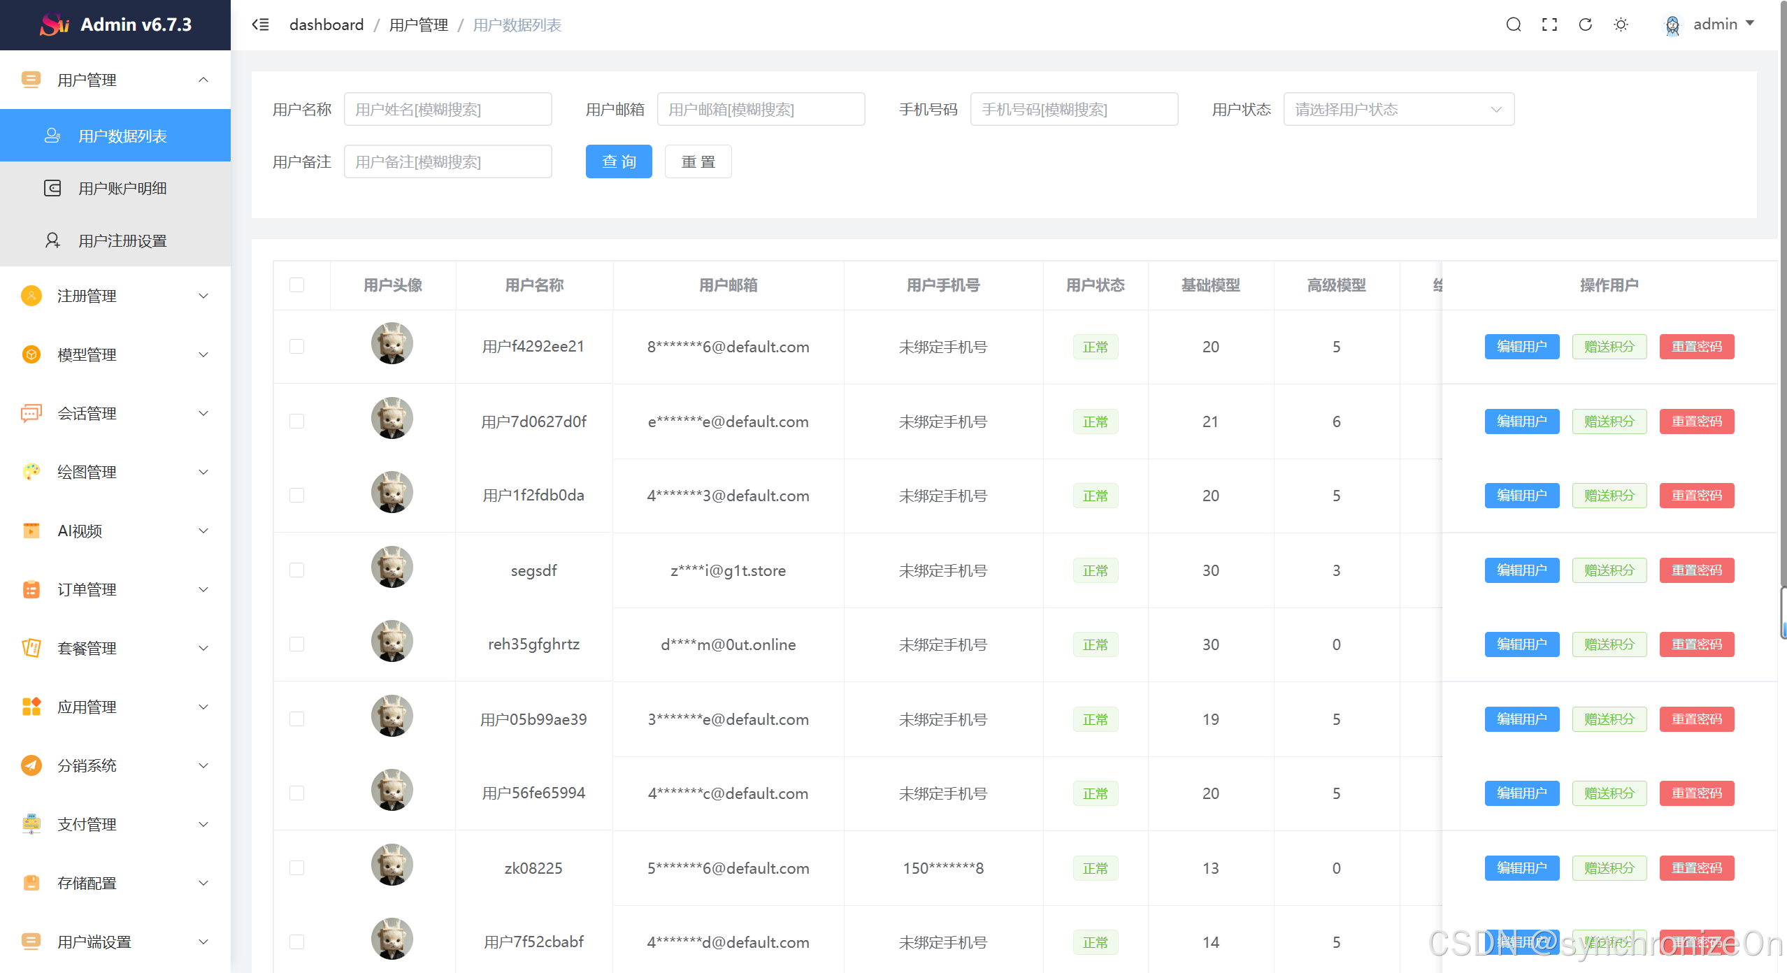Click 重置密码 for user 用户f4292ee21

pyautogui.click(x=1696, y=347)
